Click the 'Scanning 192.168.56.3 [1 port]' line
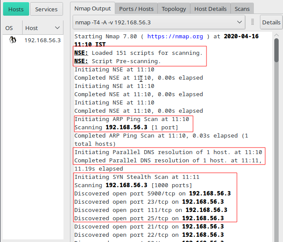This screenshot has height=242, width=283. coord(127,128)
